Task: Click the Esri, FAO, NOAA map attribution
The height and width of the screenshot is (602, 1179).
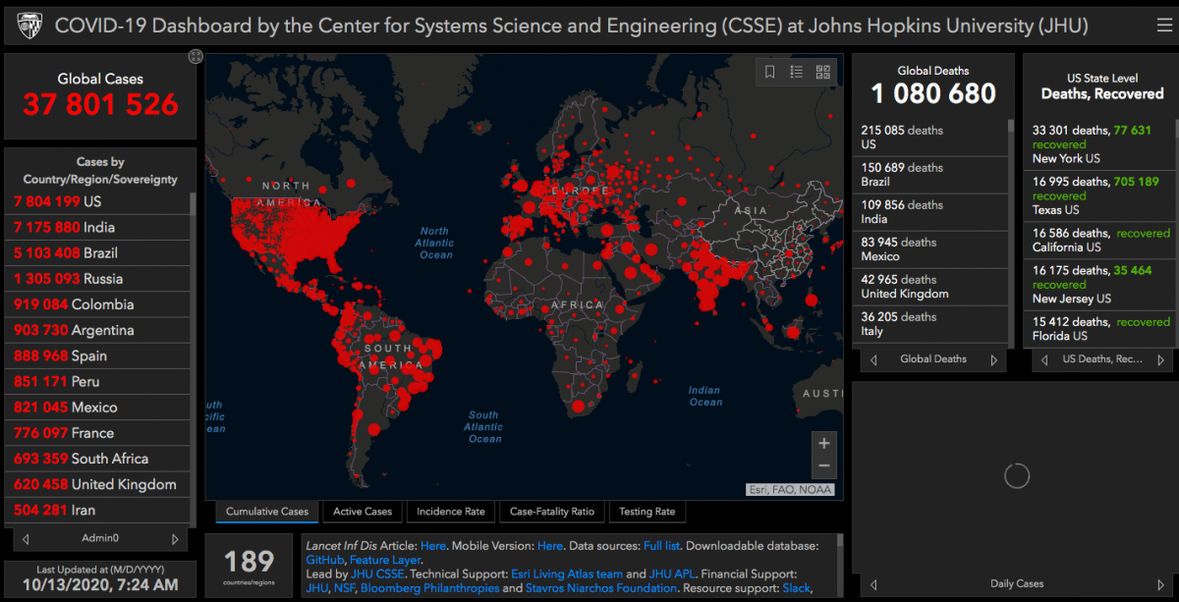Action: pyautogui.click(x=789, y=489)
